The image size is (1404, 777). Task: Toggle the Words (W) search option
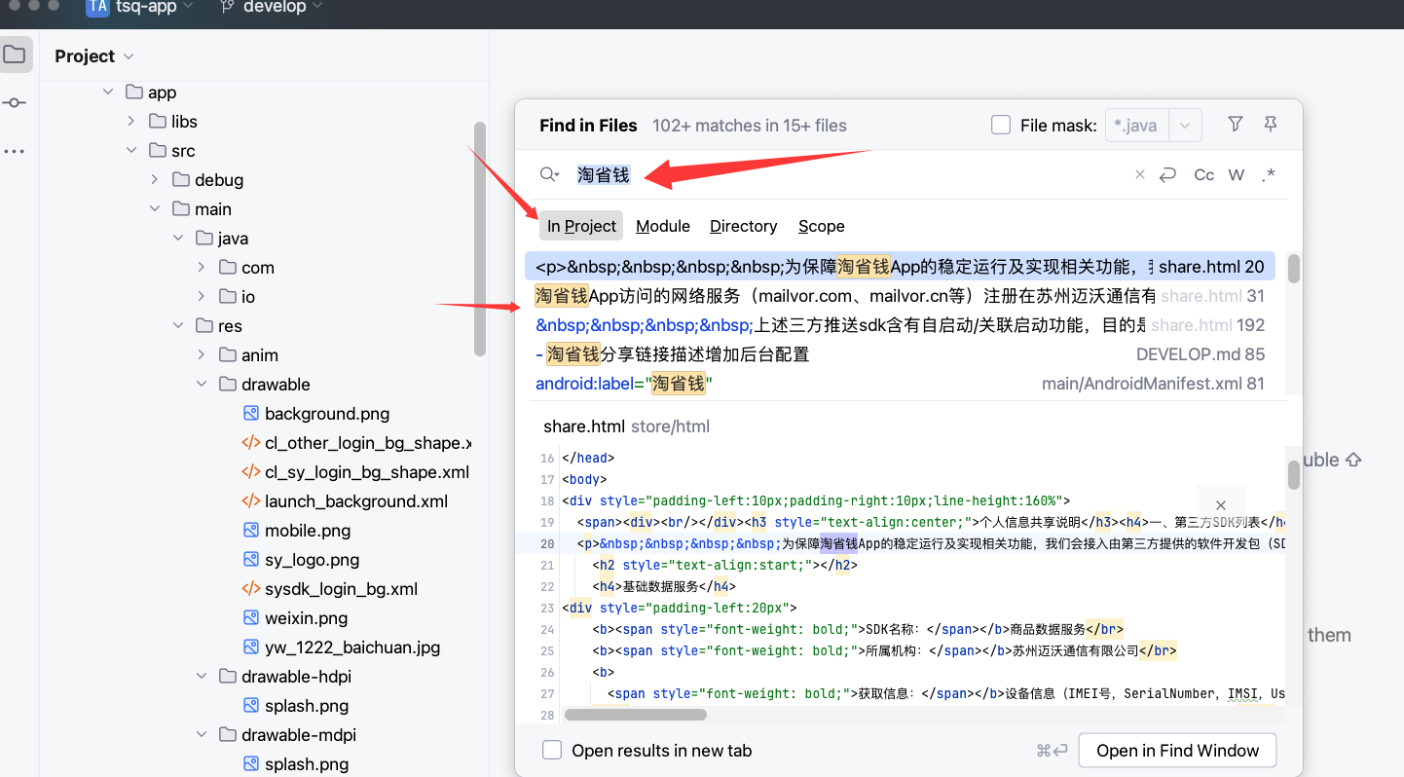coord(1236,175)
